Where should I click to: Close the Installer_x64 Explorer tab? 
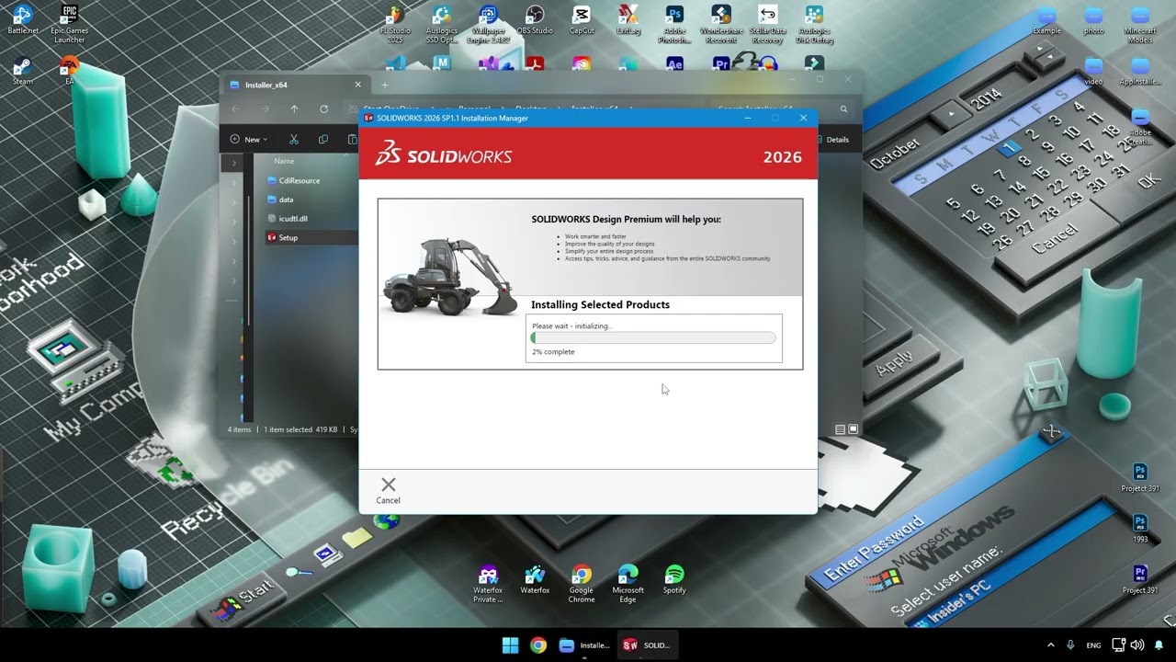pyautogui.click(x=358, y=85)
